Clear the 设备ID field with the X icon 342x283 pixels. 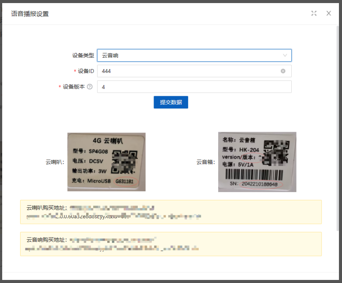click(283, 71)
